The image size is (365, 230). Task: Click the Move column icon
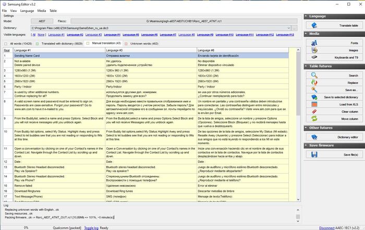tap(314, 119)
